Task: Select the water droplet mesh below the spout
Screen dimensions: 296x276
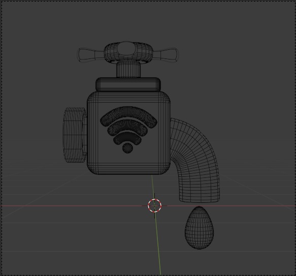Action: (x=199, y=228)
